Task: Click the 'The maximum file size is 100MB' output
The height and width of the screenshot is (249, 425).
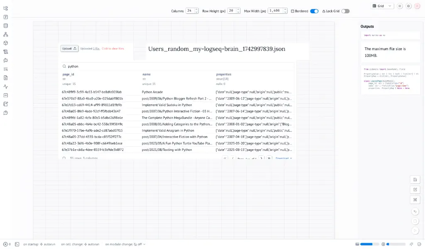Action: click(391, 52)
